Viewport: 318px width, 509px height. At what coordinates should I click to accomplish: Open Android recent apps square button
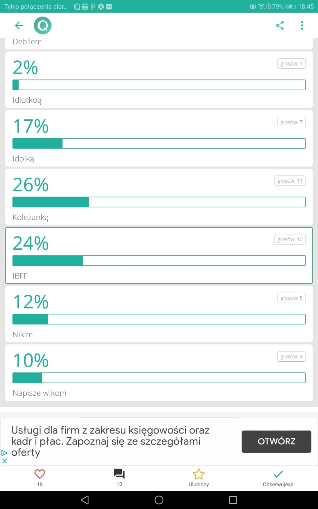coord(233,500)
